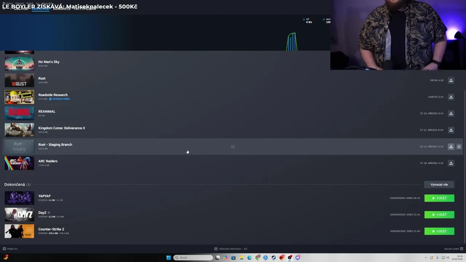Open the ARC Raiders thumbnail
Screen dimensions: 466x262
coord(19,163)
